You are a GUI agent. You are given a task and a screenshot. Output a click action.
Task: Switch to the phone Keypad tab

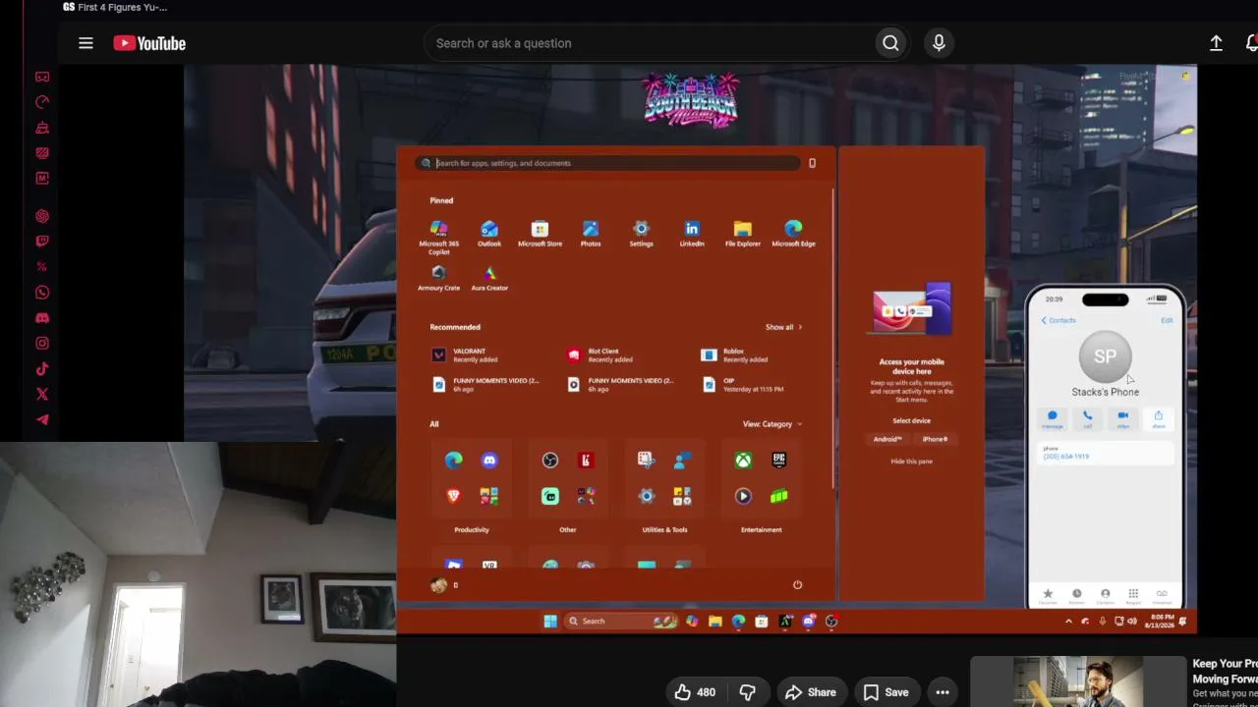click(1133, 595)
